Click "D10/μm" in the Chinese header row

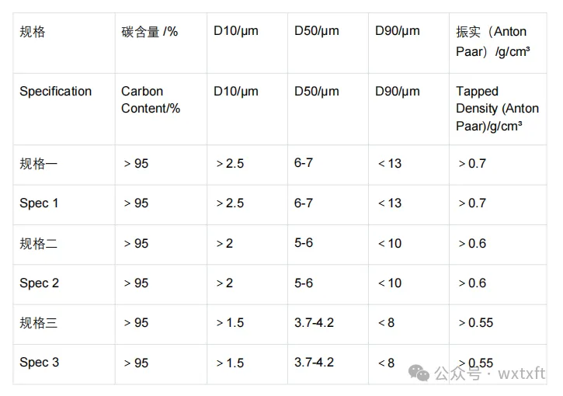click(236, 32)
